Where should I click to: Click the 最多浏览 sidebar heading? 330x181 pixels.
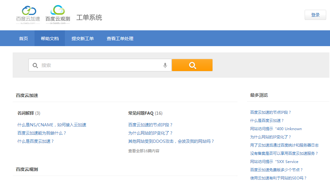point(259,95)
